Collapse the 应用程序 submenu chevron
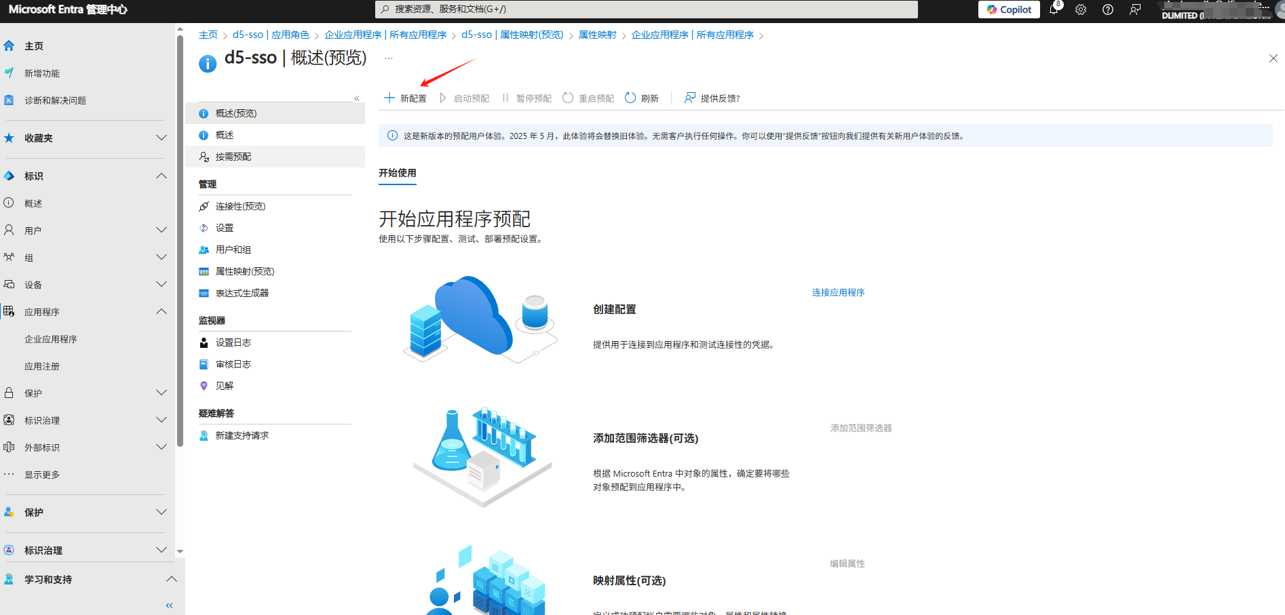The width and height of the screenshot is (1285, 615). [161, 311]
